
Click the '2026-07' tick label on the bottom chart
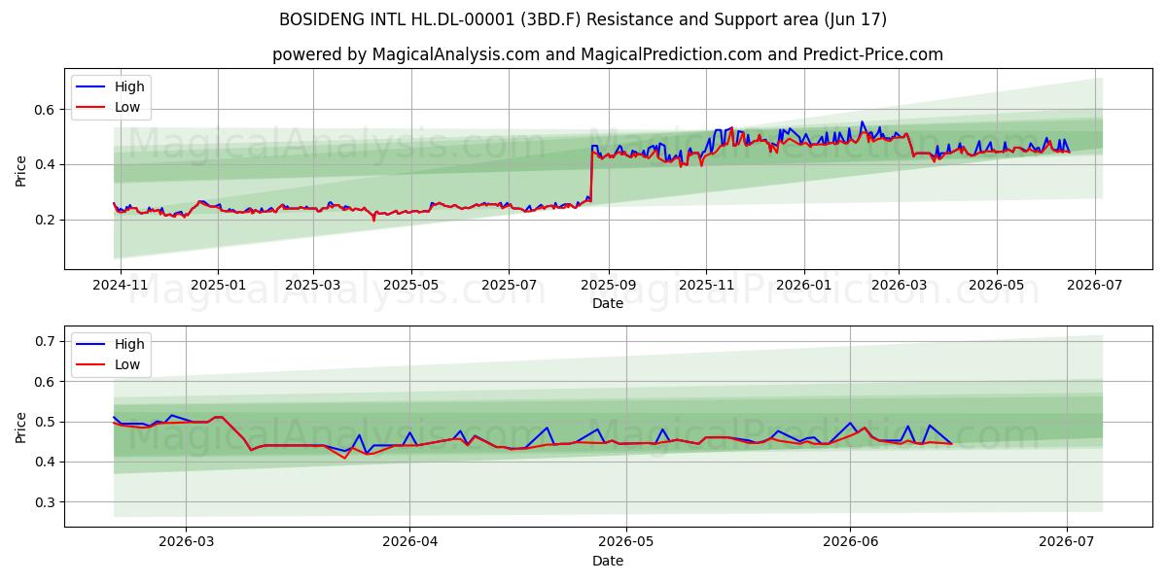1067,544
